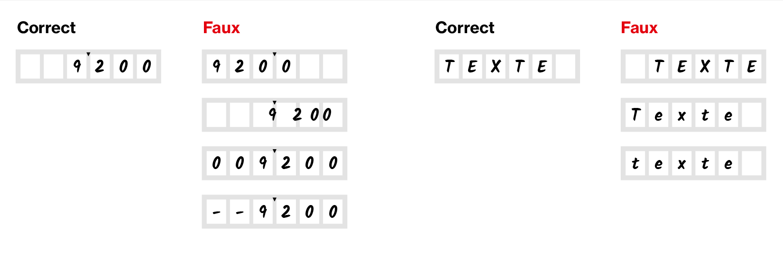Click the x in the all-lowercase texte field
This screenshot has height=259, width=783.
click(682, 164)
